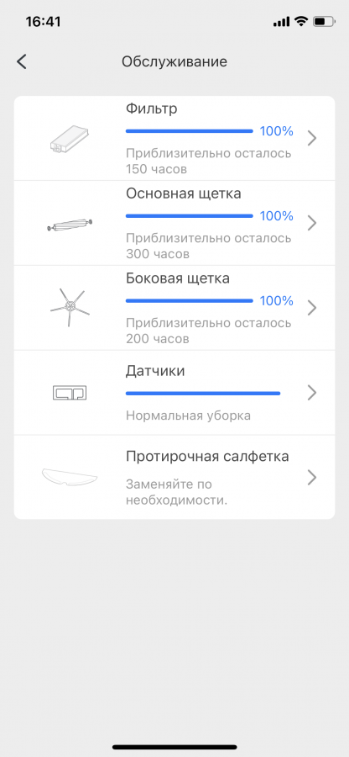Click the Основная щетка 100% percentage label

pos(276,216)
